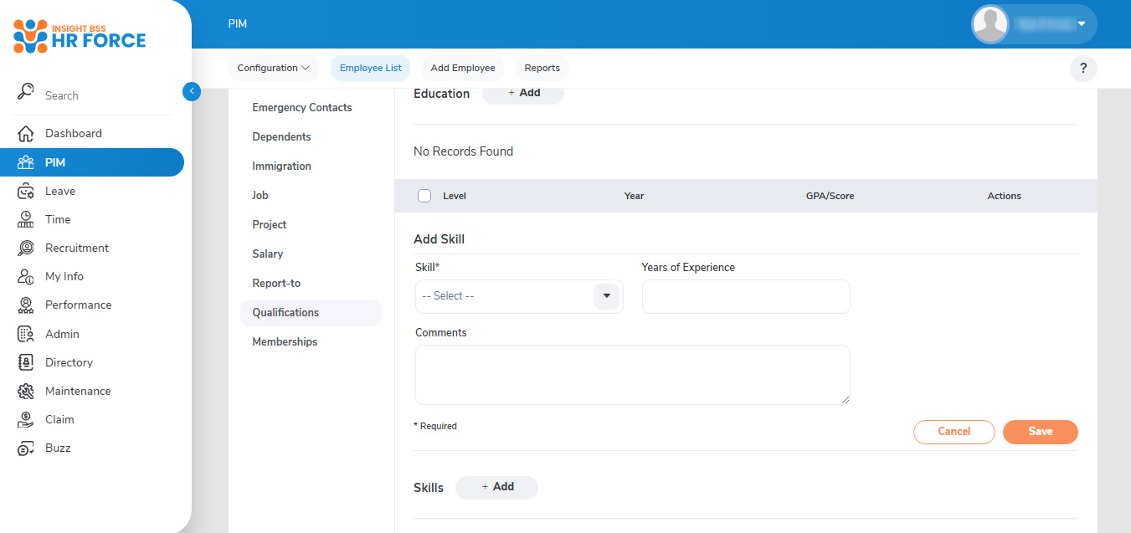Open Maintenance module from the sidebar
Viewport: 1131px width, 533px height.
(x=78, y=391)
